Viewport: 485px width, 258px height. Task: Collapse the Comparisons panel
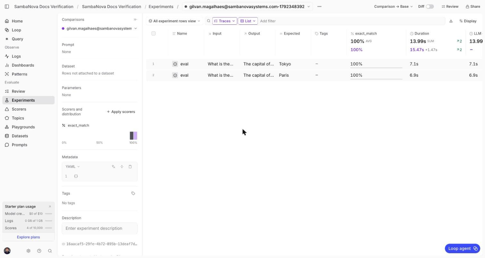[135, 20]
